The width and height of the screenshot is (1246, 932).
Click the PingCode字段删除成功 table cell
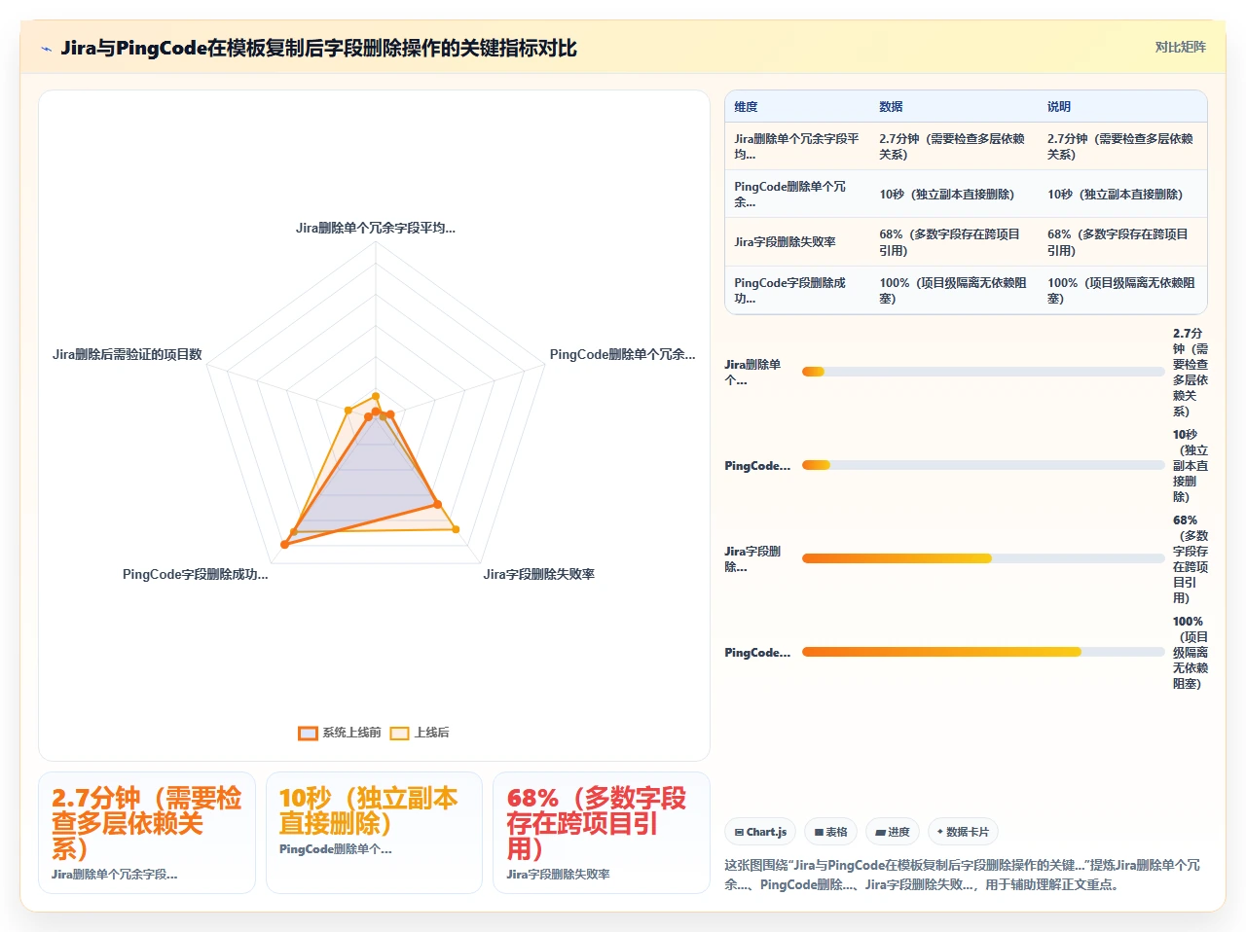click(x=797, y=291)
